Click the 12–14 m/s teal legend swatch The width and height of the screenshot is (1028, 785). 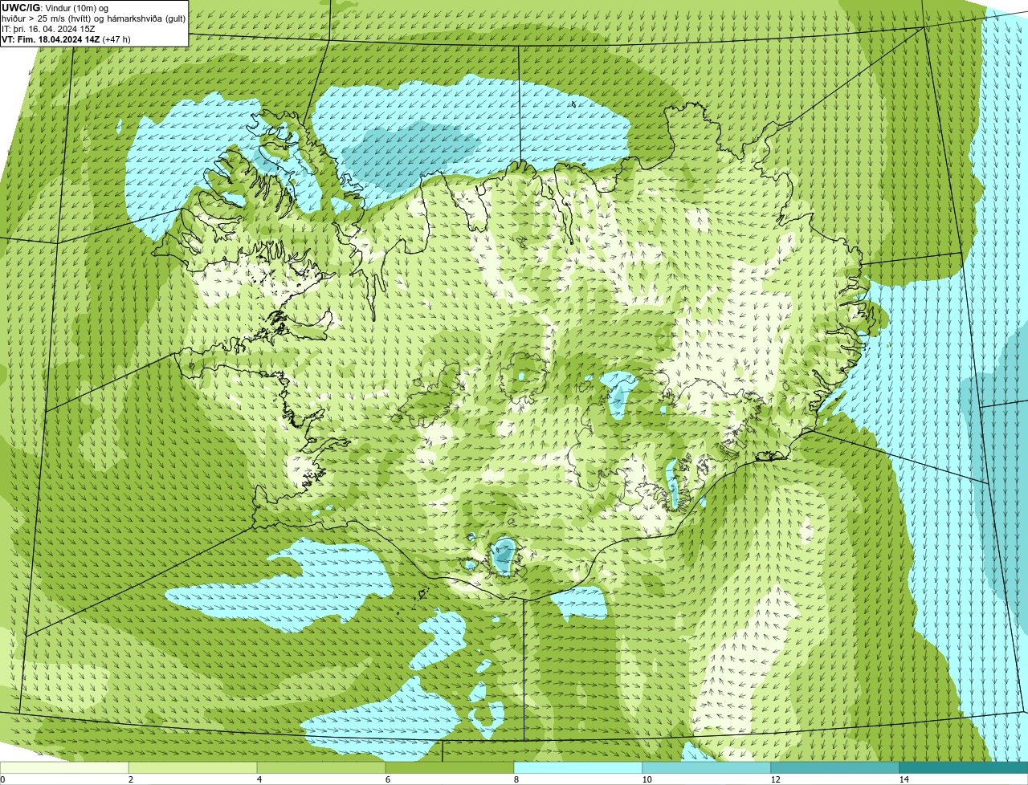(835, 767)
